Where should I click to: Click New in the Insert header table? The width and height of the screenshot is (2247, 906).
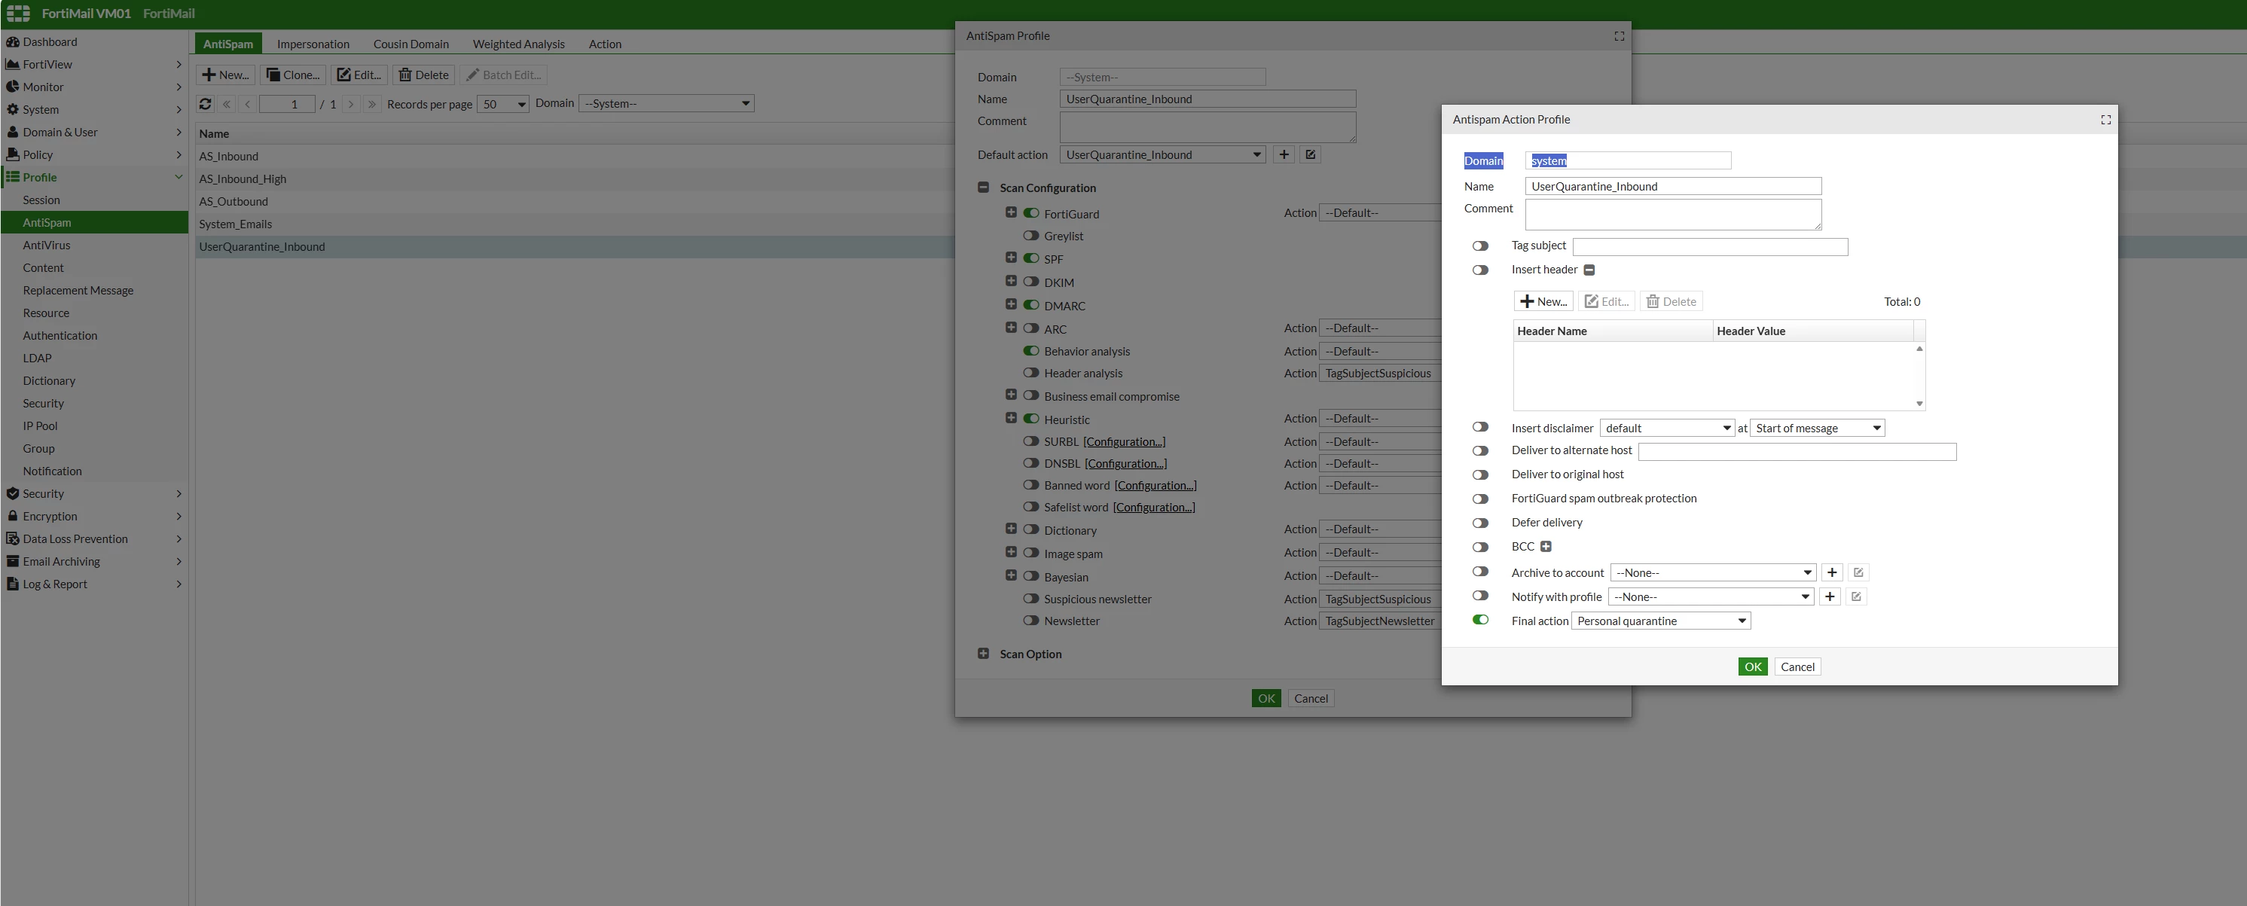click(x=1543, y=302)
